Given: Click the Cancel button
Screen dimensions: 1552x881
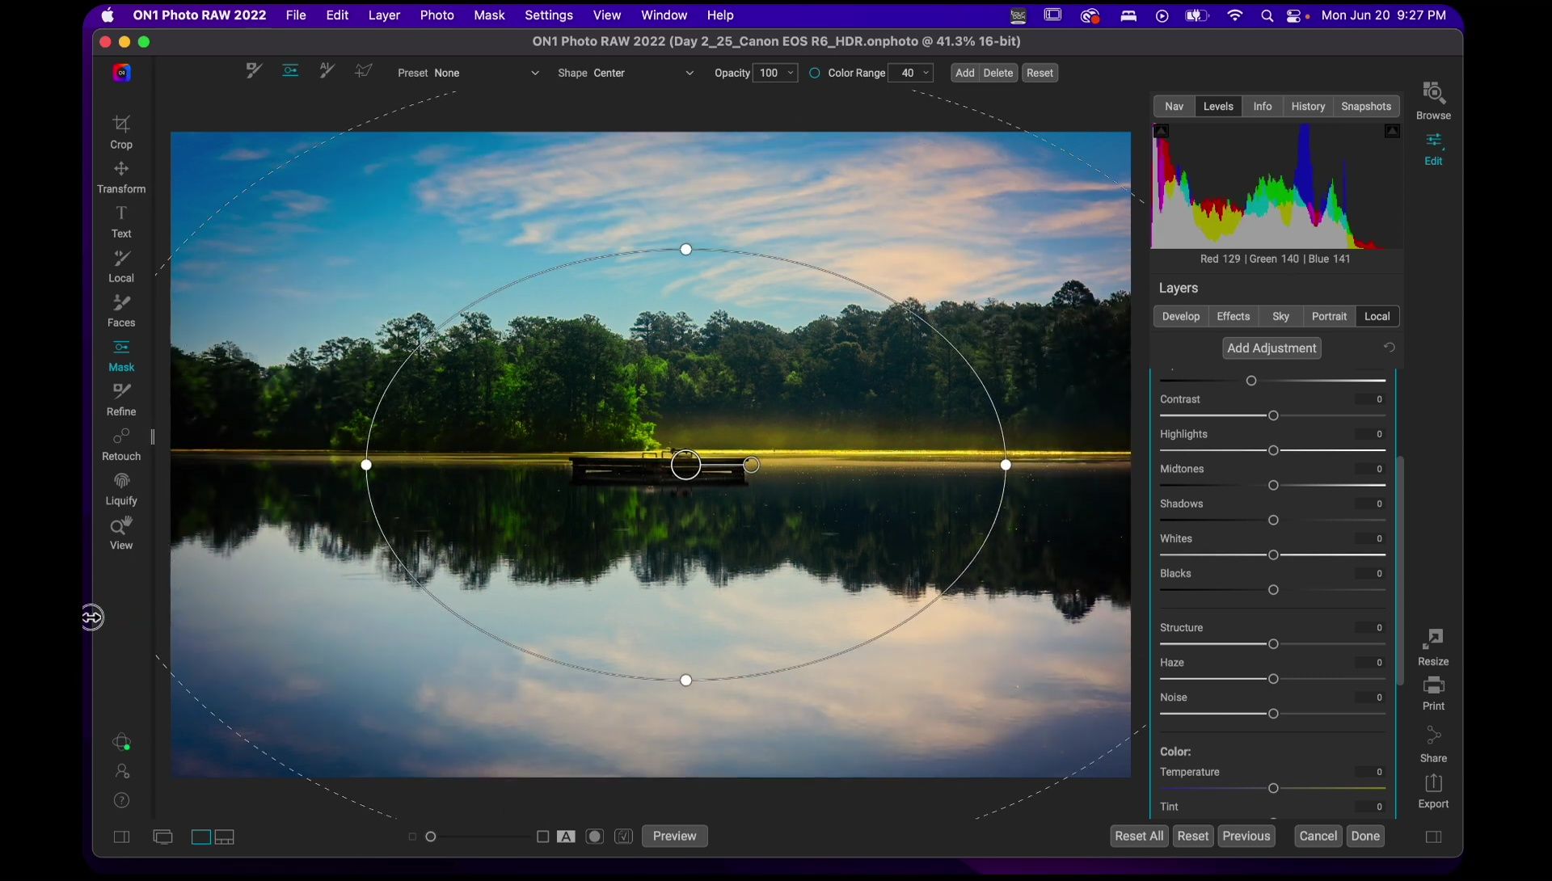Looking at the screenshot, I should 1318,836.
